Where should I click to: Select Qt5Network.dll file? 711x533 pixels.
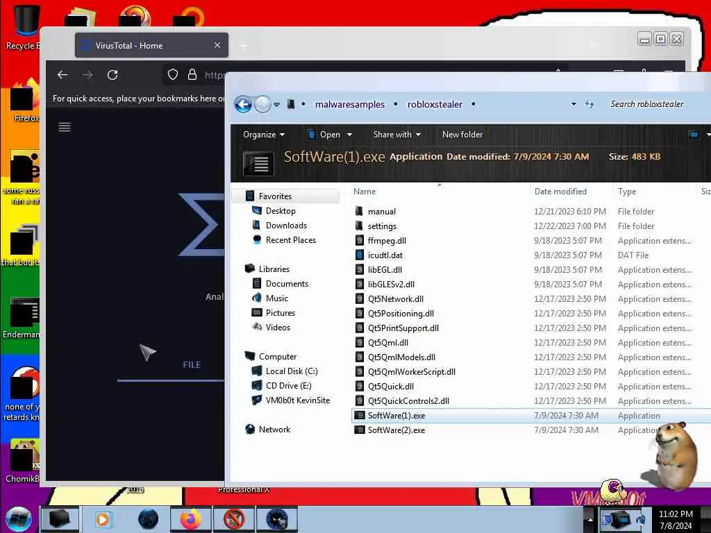(x=395, y=298)
